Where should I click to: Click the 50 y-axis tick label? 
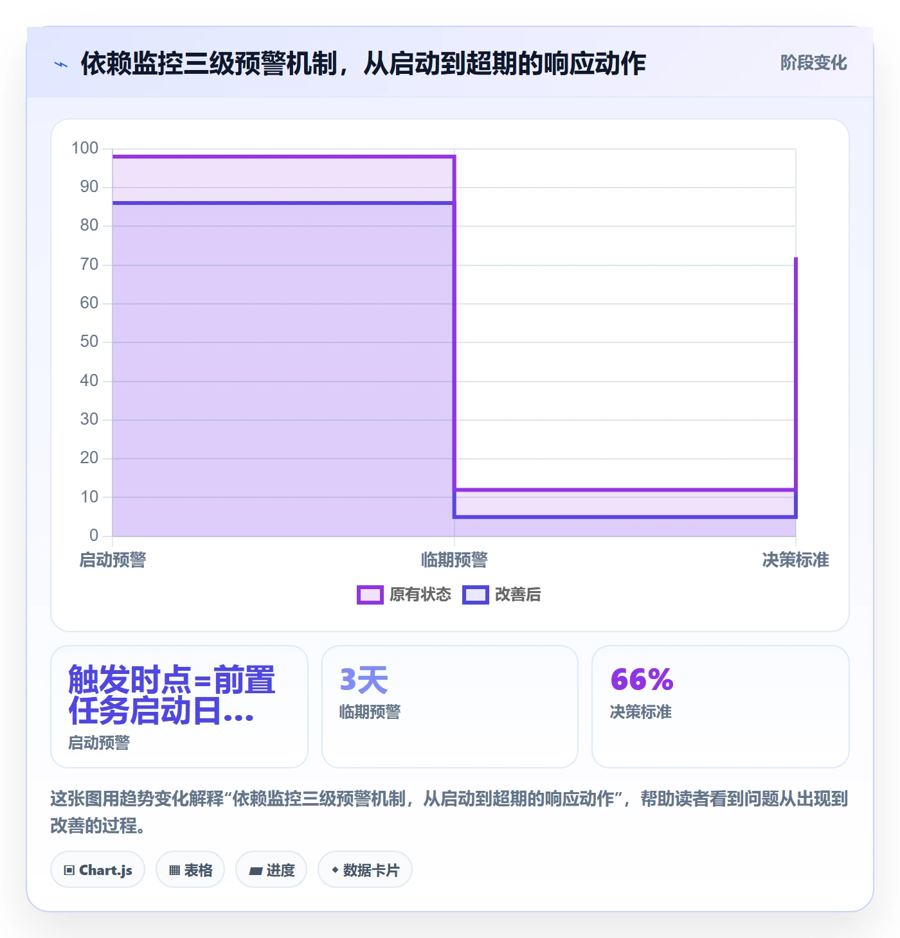(x=89, y=342)
